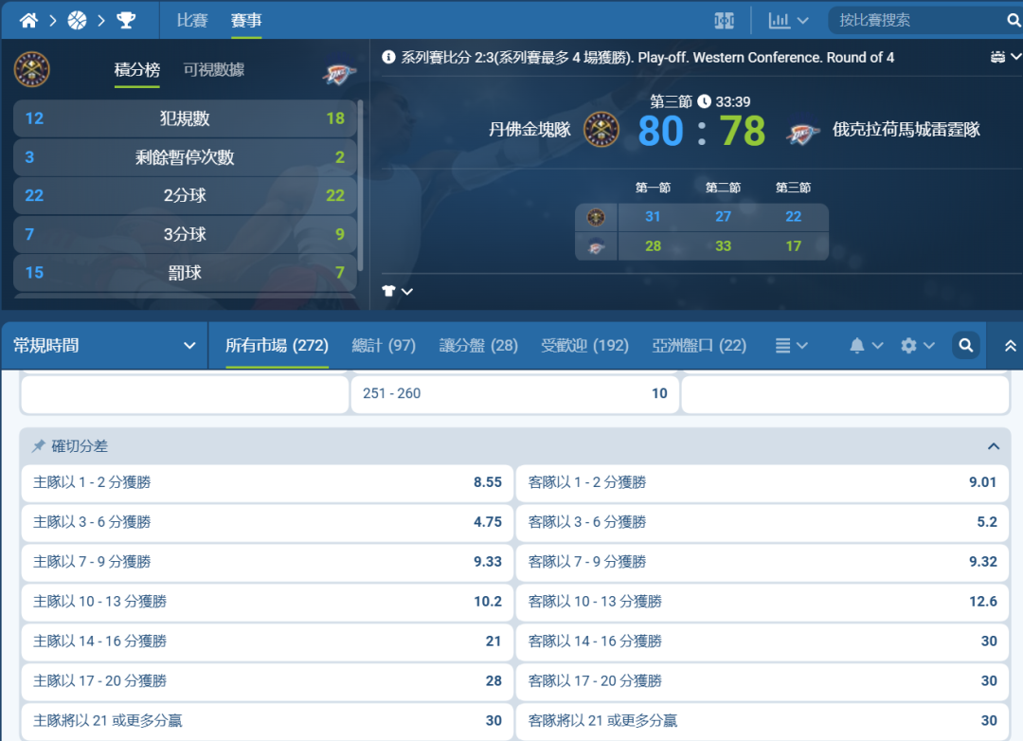This screenshot has width=1023, height=741.
Task: Bet 主隊將以 21 或更多分贏
Action: click(267, 721)
